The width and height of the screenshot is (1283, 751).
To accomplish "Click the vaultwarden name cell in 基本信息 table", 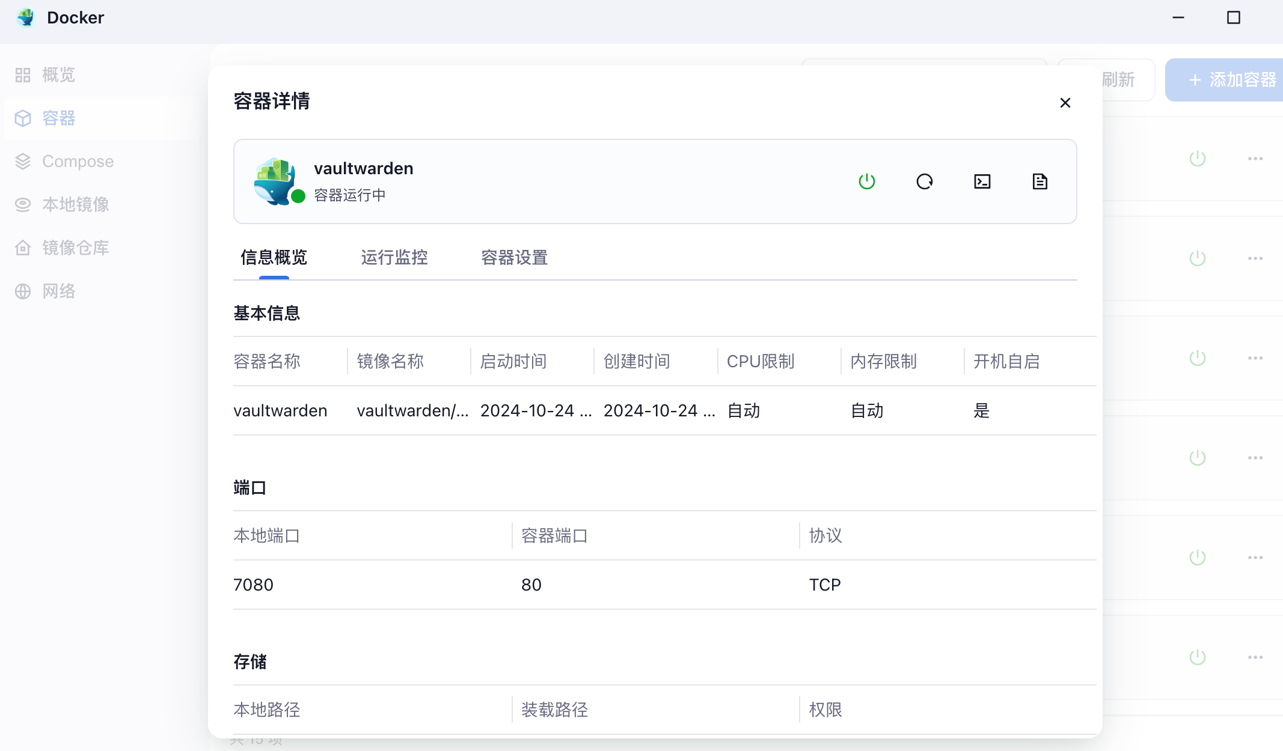I will (280, 411).
